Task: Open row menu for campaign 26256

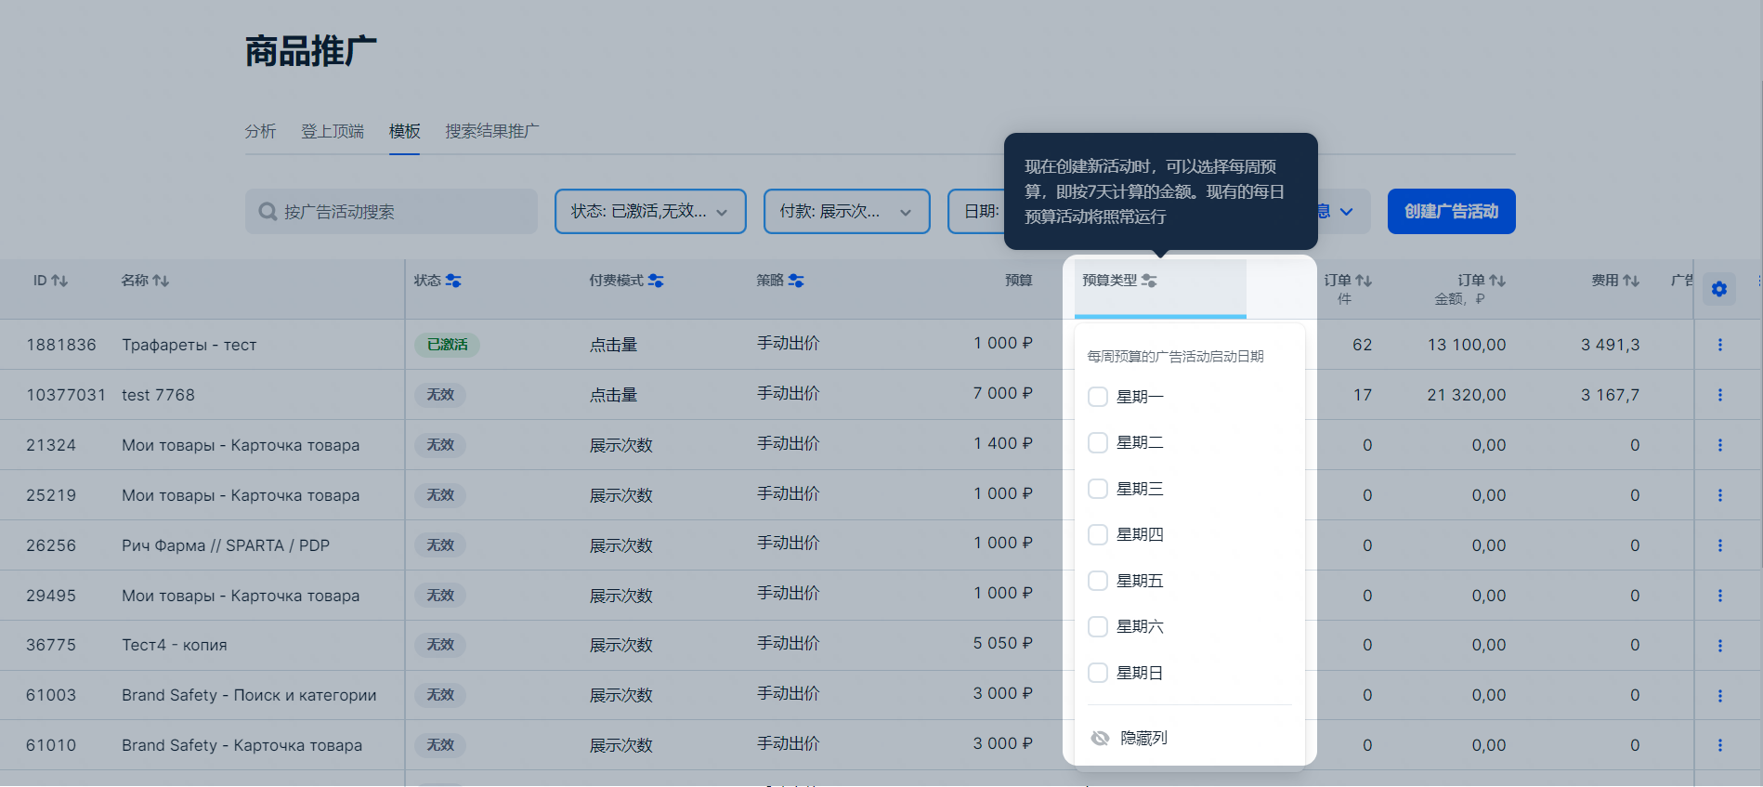Action: point(1720,545)
